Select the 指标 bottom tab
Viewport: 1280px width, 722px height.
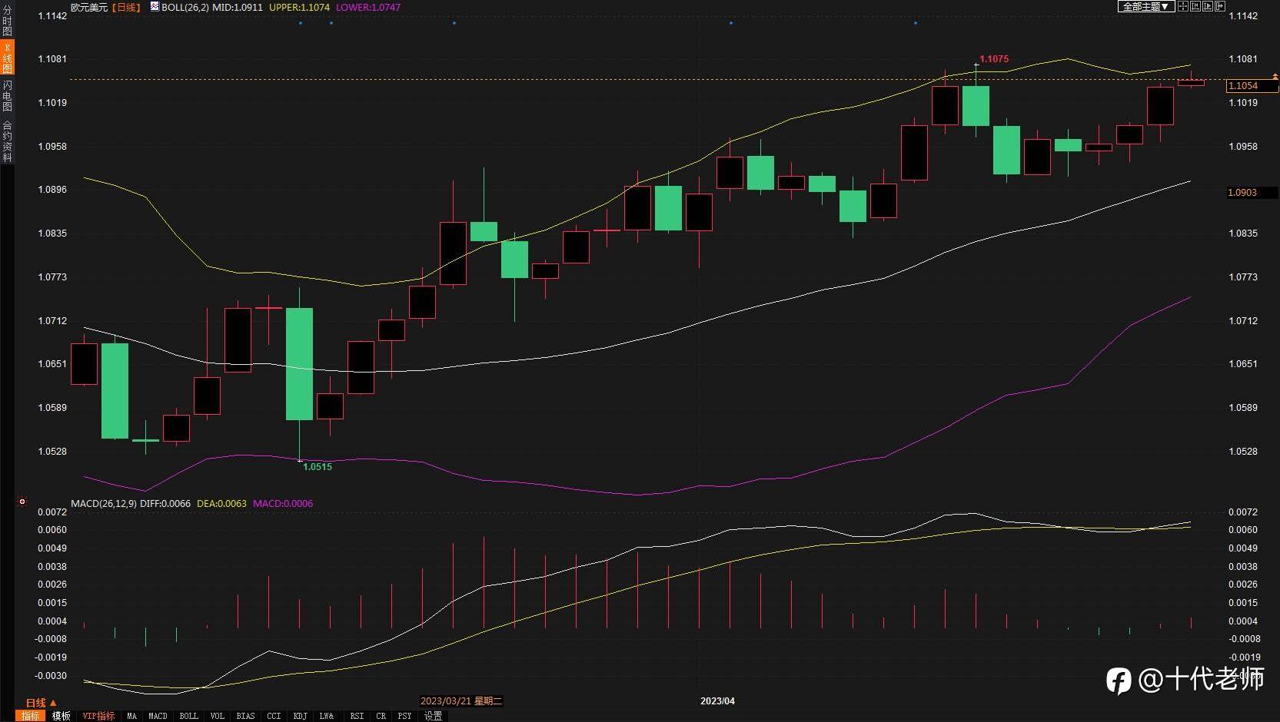[30, 716]
